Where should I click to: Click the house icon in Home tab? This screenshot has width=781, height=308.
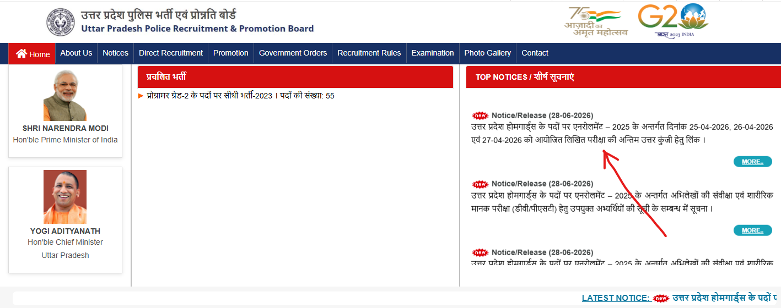tap(21, 53)
